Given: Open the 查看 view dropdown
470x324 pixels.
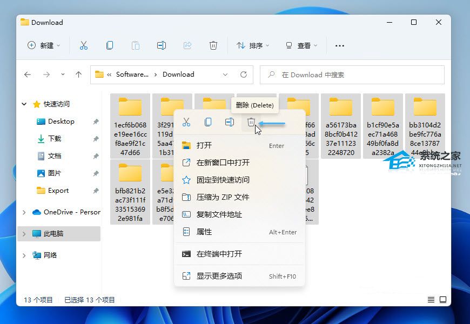Looking at the screenshot, I should point(301,46).
